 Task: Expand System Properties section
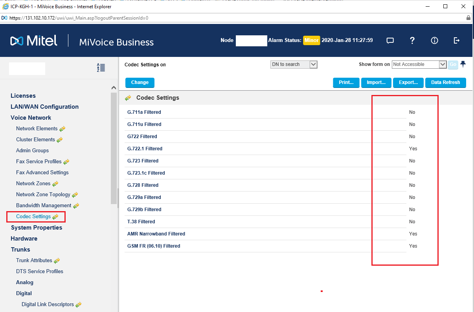(x=37, y=228)
